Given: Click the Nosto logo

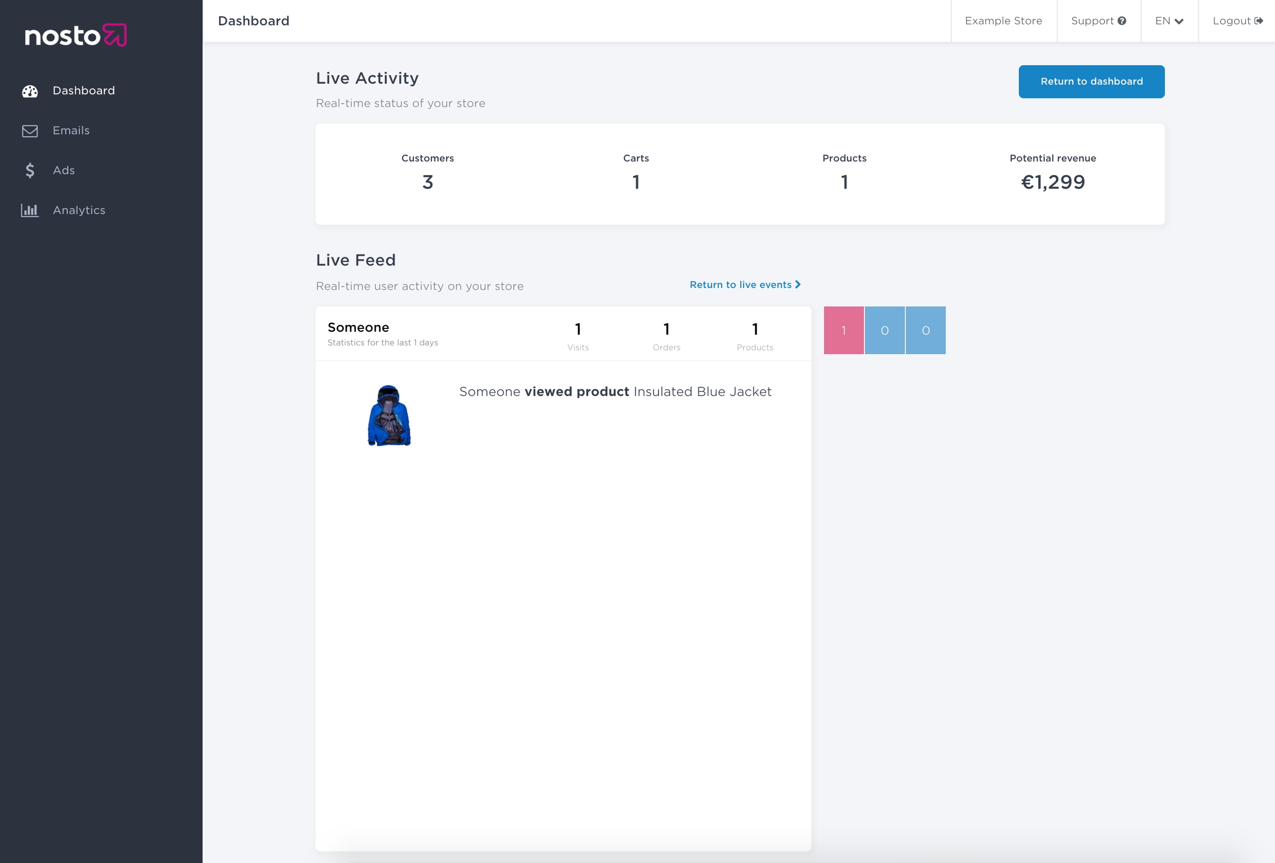Looking at the screenshot, I should click(76, 35).
